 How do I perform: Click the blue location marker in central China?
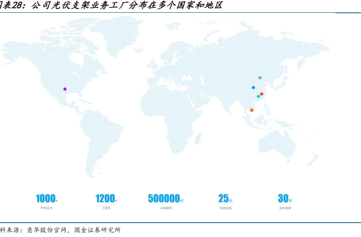tap(253, 88)
